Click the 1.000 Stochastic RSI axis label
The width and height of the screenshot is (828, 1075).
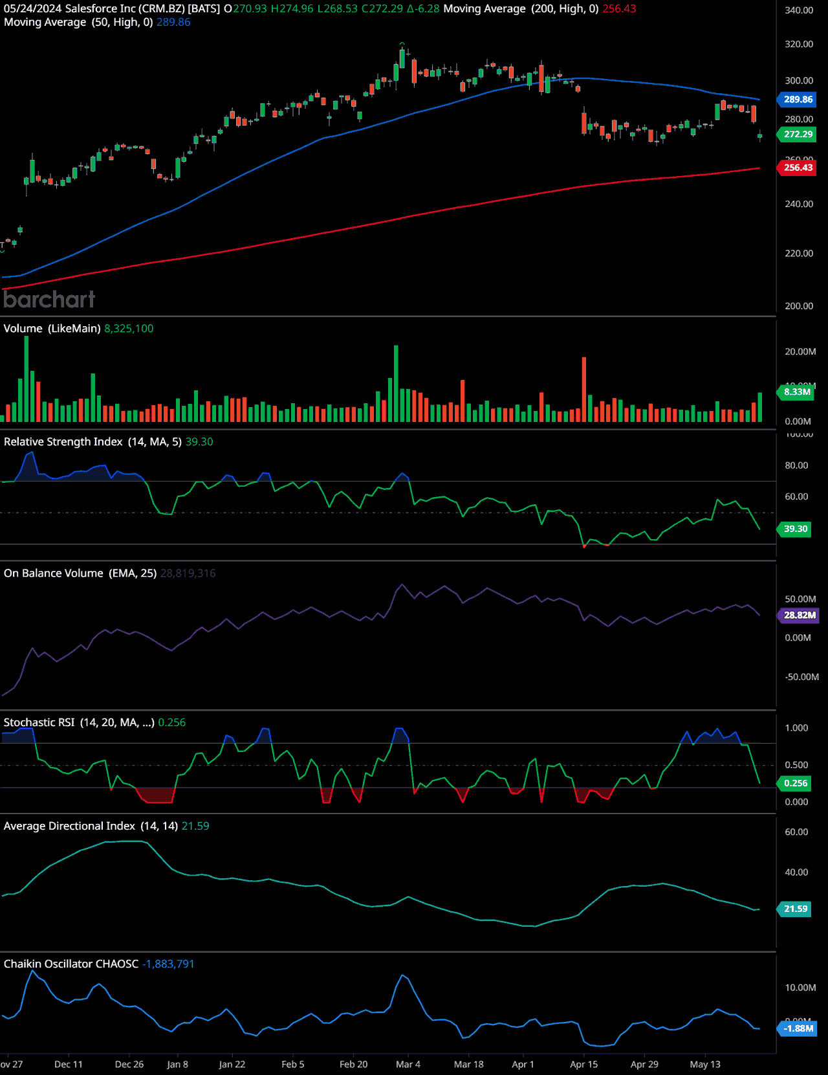coord(796,728)
